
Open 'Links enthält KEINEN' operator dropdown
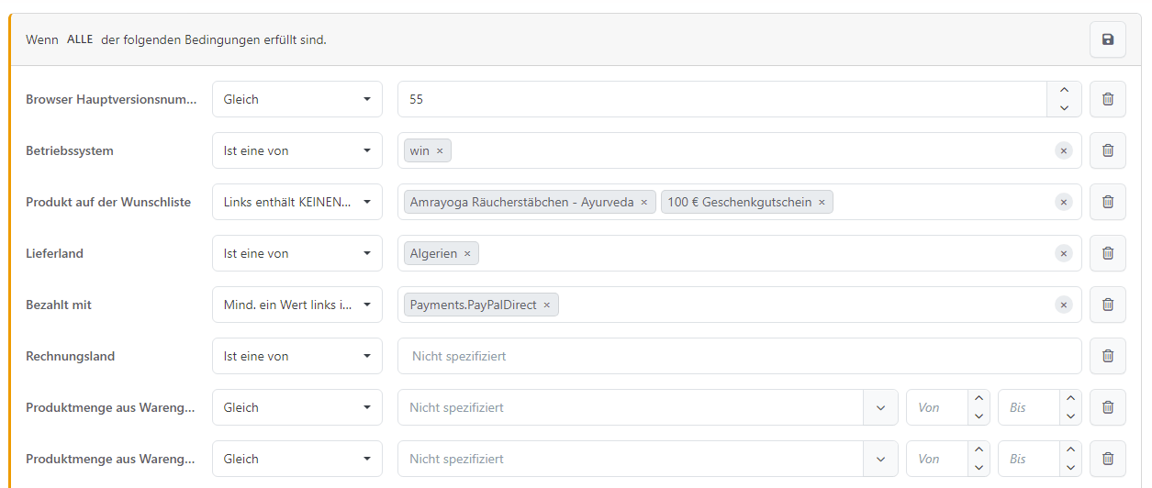tap(296, 202)
